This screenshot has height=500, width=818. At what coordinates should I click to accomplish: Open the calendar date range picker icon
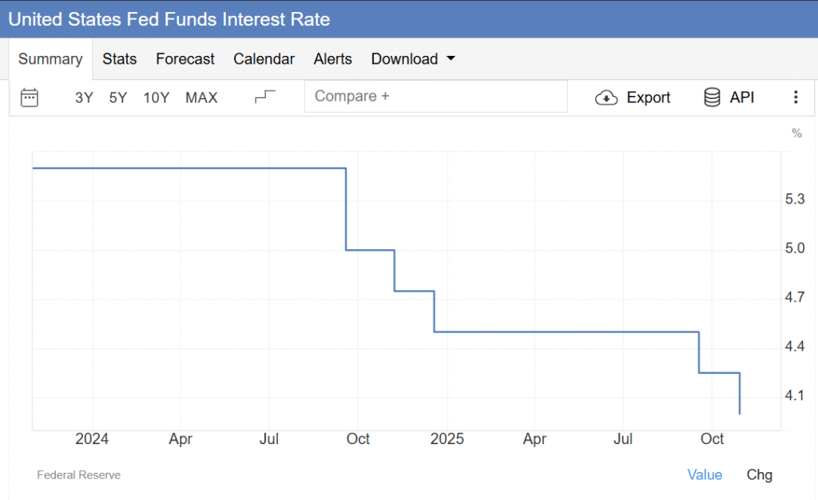(30, 97)
